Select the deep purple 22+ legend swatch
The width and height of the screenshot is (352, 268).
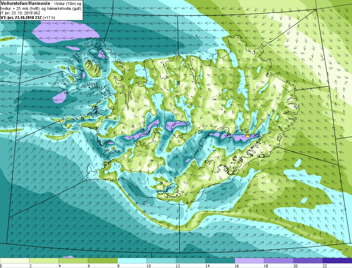(337, 261)
